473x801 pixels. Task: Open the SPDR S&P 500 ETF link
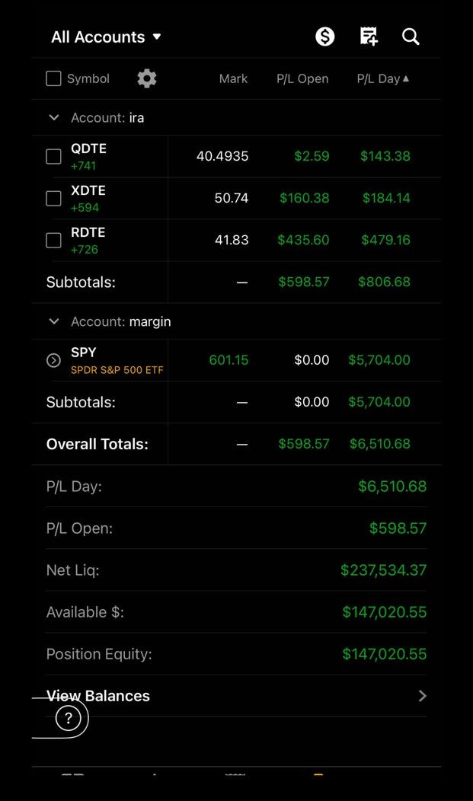point(117,370)
